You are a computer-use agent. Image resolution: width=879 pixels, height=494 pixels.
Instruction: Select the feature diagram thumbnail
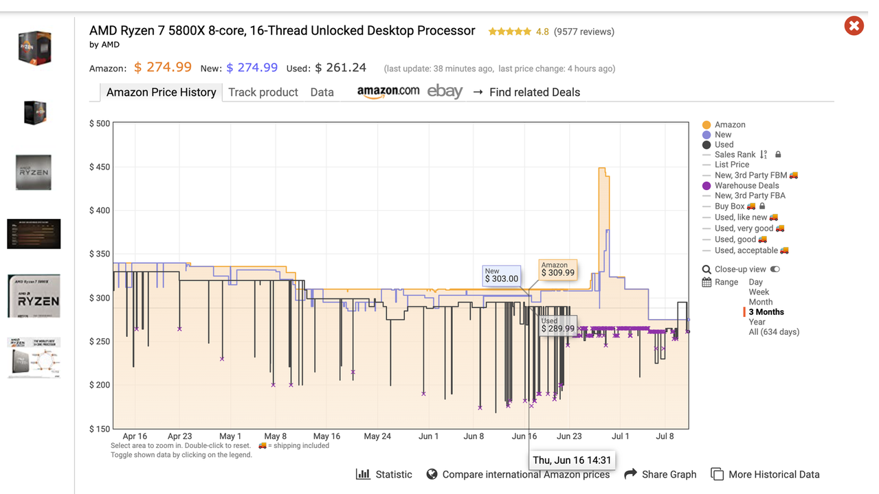(34, 357)
